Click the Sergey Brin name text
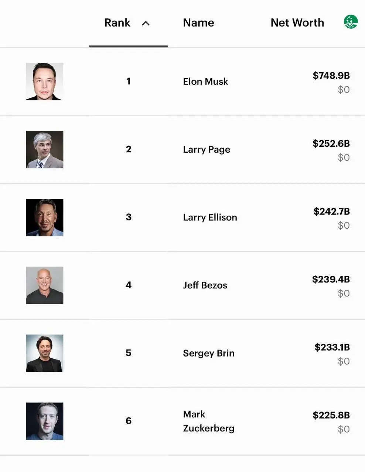Image resolution: width=365 pixels, height=472 pixels. pyautogui.click(x=208, y=353)
